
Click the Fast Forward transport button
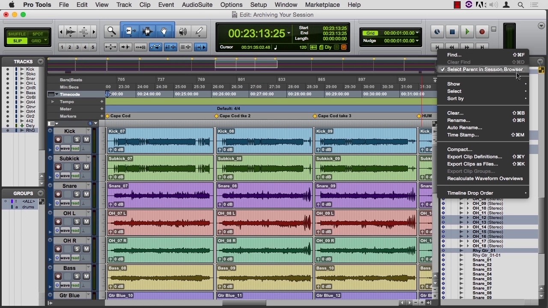(x=467, y=47)
